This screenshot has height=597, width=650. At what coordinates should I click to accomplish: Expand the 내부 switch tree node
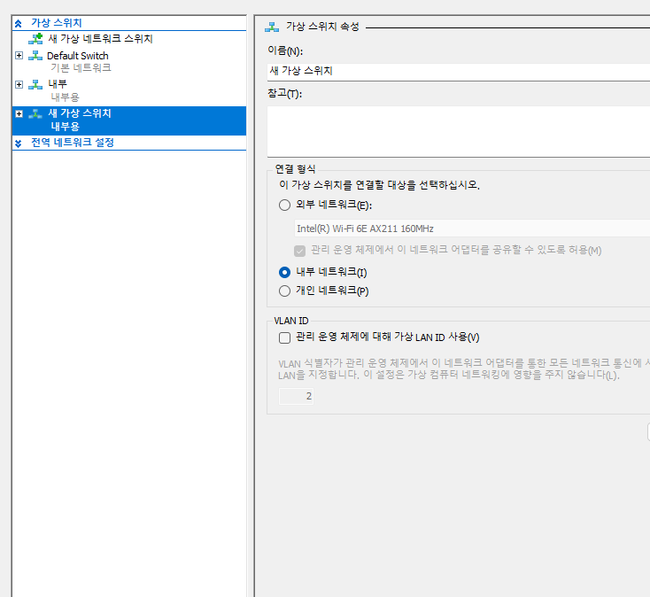19,84
